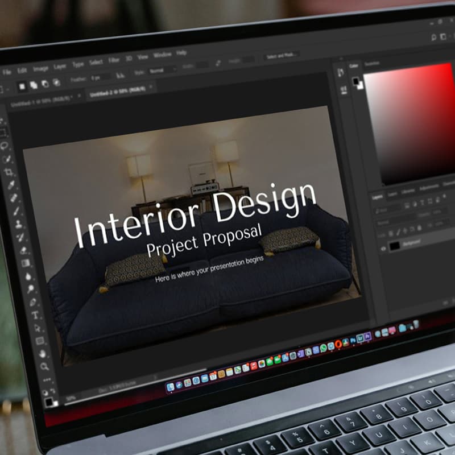The image size is (455, 455).
Task: Select the Rectangle shape tool
Action: click(x=40, y=341)
